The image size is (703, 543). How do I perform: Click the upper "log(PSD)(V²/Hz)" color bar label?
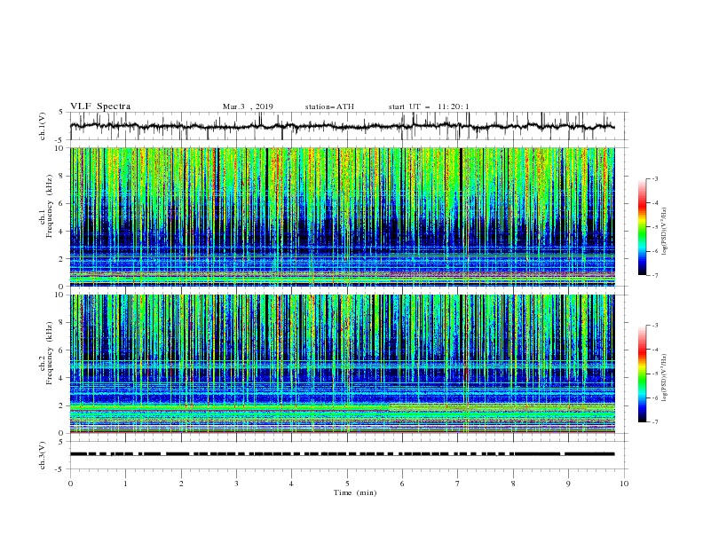(665, 232)
